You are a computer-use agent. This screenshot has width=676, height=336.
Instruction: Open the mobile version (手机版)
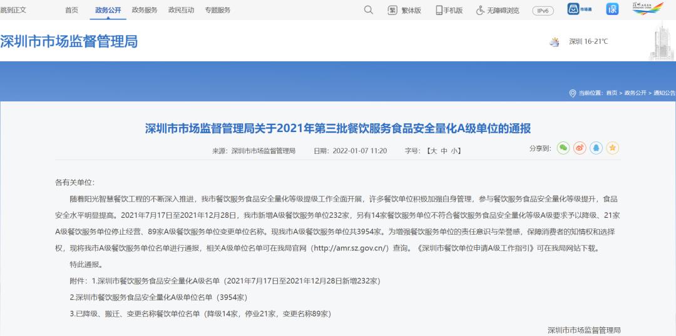point(449,10)
